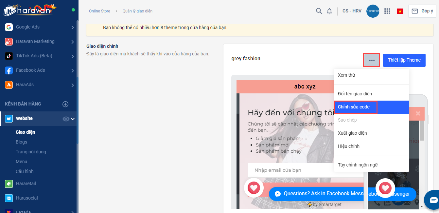Image resolution: width=439 pixels, height=213 pixels.
Task: Open the Blogs sidebar link
Action: pyautogui.click(x=22, y=142)
